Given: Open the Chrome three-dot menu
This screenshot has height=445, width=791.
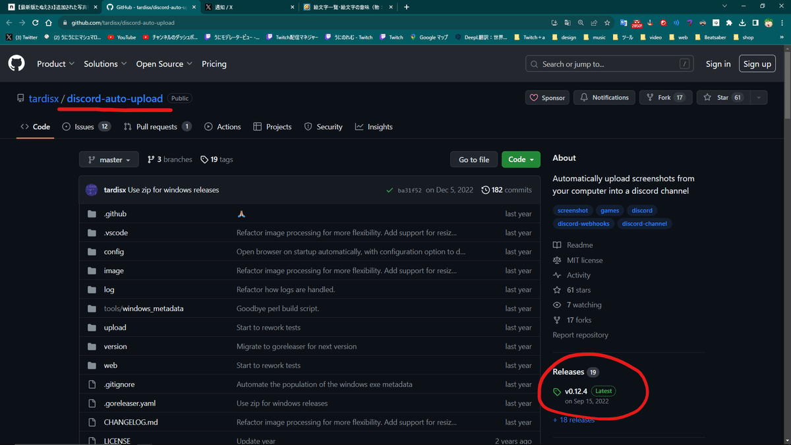Looking at the screenshot, I should [x=782, y=22].
